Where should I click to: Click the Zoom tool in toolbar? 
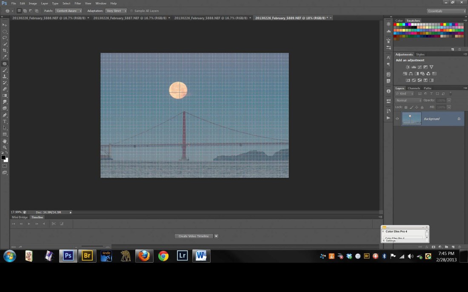pos(5,147)
